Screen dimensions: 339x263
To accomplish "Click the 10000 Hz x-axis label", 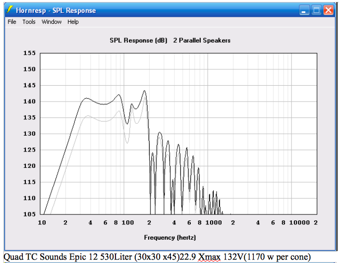I will pos(299,222).
